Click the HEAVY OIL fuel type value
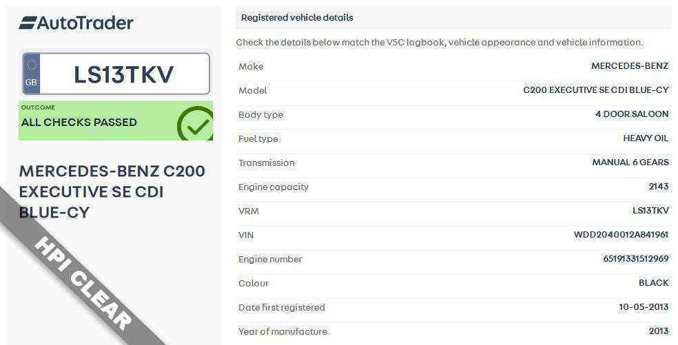 pyautogui.click(x=646, y=138)
